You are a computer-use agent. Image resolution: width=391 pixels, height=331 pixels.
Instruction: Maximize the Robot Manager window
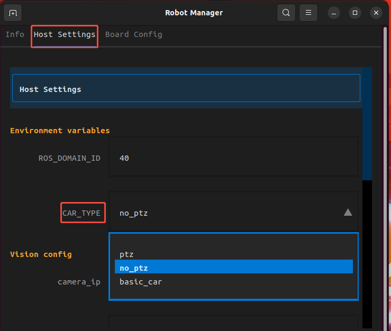(355, 13)
